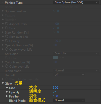The height and width of the screenshot is (104, 101).
Task: Click the Glow Feather value 100
Action: pos(55,96)
